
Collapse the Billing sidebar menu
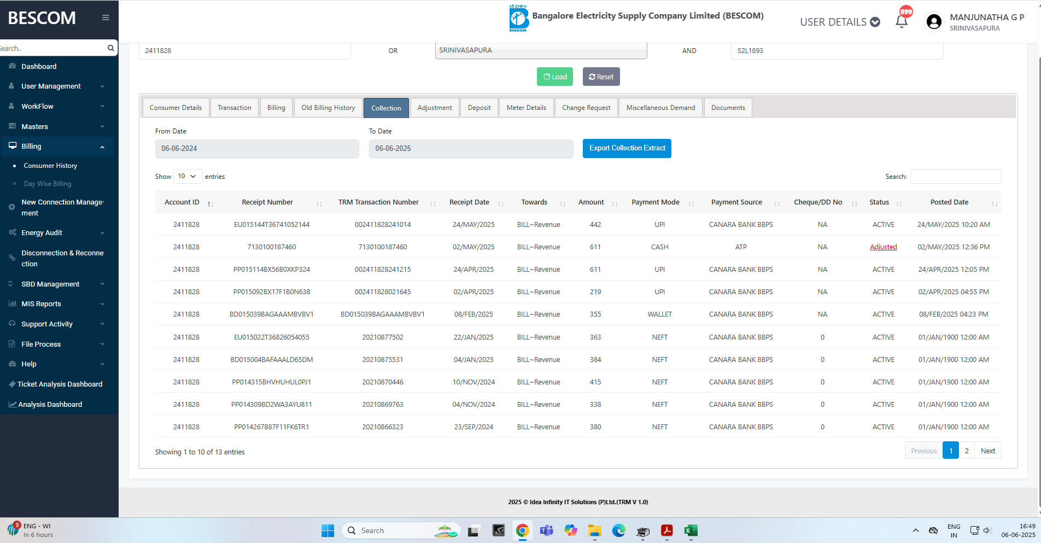click(x=57, y=147)
